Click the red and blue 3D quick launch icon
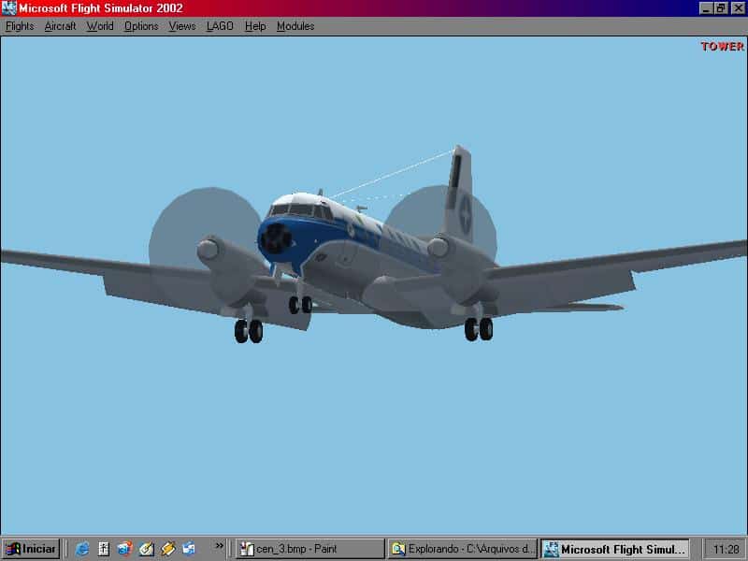This screenshot has width=748, height=561. [x=125, y=549]
